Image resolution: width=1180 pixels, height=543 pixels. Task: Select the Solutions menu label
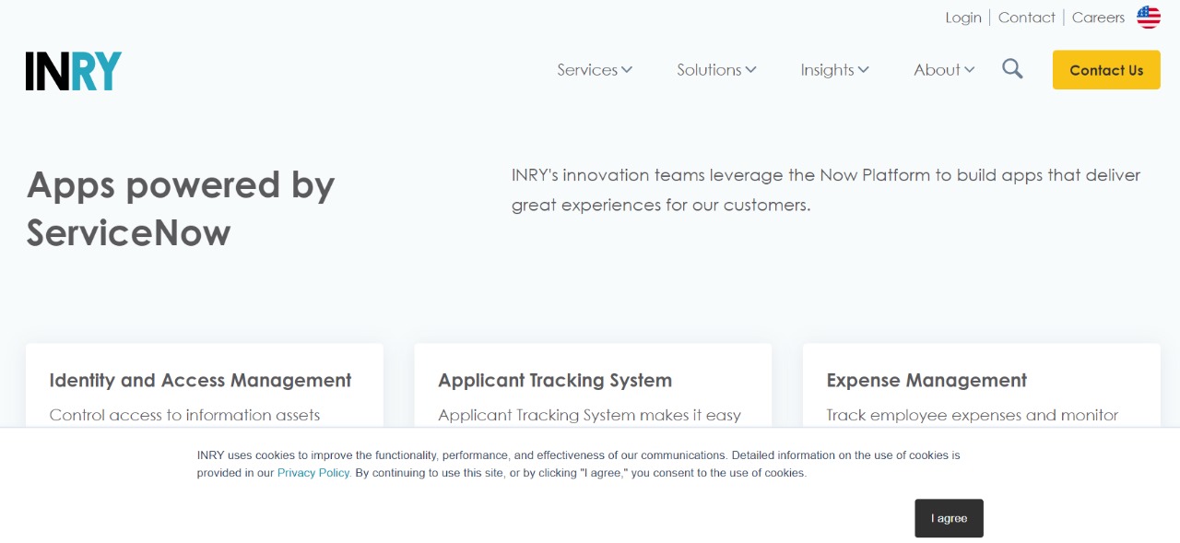pyautogui.click(x=708, y=70)
